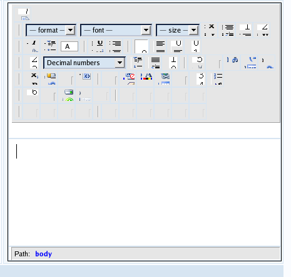Open the font dropdown
291x277 pixels.
[116, 30]
